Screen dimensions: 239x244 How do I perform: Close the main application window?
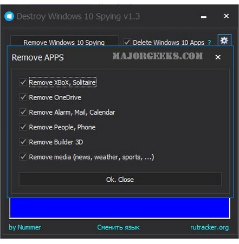(x=226, y=16)
